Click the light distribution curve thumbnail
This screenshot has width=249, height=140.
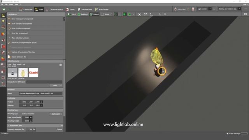click(x=23, y=73)
